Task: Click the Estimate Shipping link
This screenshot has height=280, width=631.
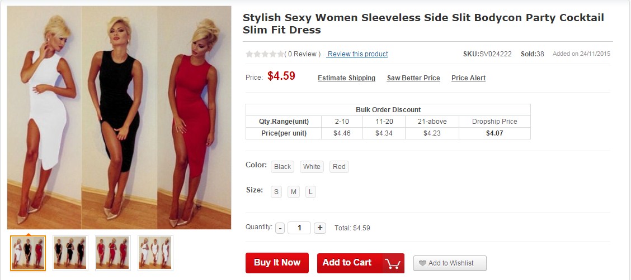Action: (346, 78)
